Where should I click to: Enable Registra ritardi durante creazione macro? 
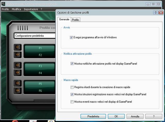click(x=72, y=88)
